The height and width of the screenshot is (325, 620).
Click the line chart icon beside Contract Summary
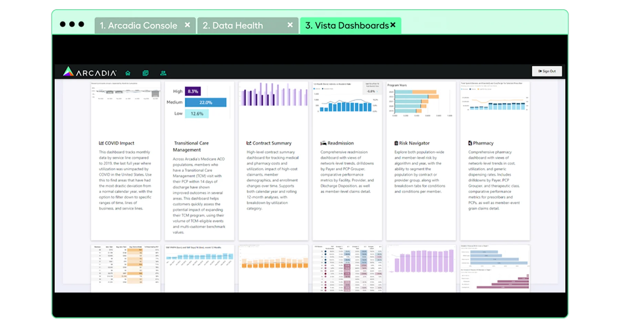(x=249, y=143)
